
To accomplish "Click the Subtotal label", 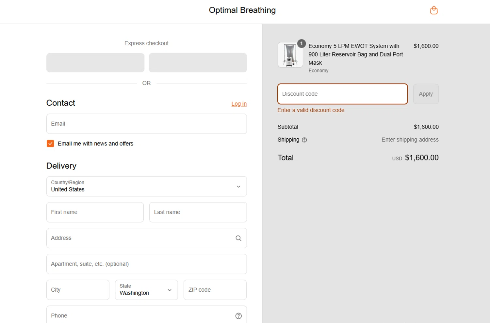I will 288,127.
